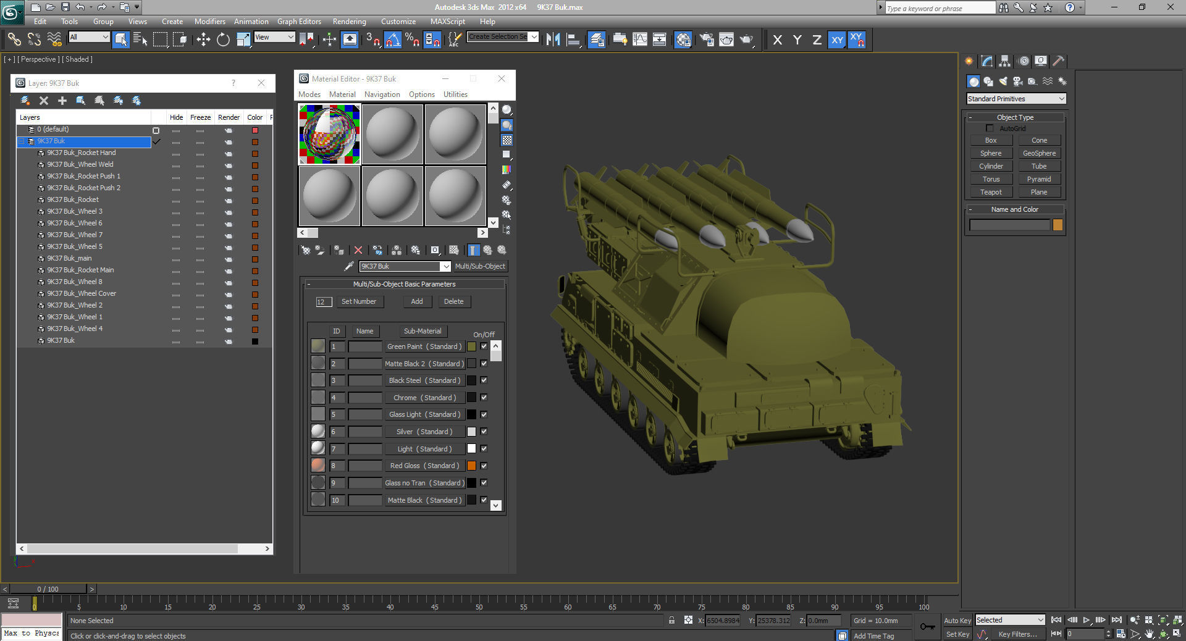This screenshot has height=641, width=1186.
Task: Open the selection filter All dropdown
Action: click(x=89, y=37)
